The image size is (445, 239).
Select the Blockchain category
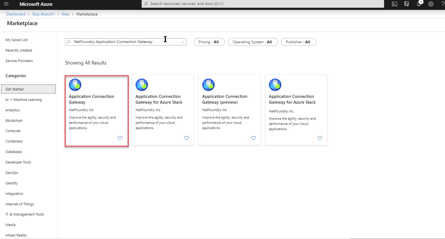pyautogui.click(x=14, y=121)
